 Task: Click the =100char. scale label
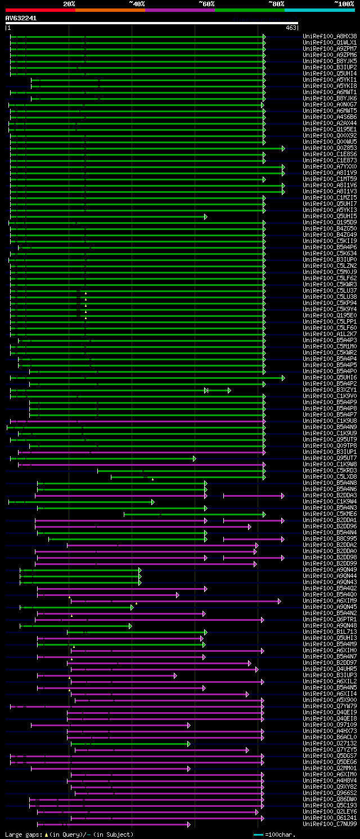pos(281,834)
